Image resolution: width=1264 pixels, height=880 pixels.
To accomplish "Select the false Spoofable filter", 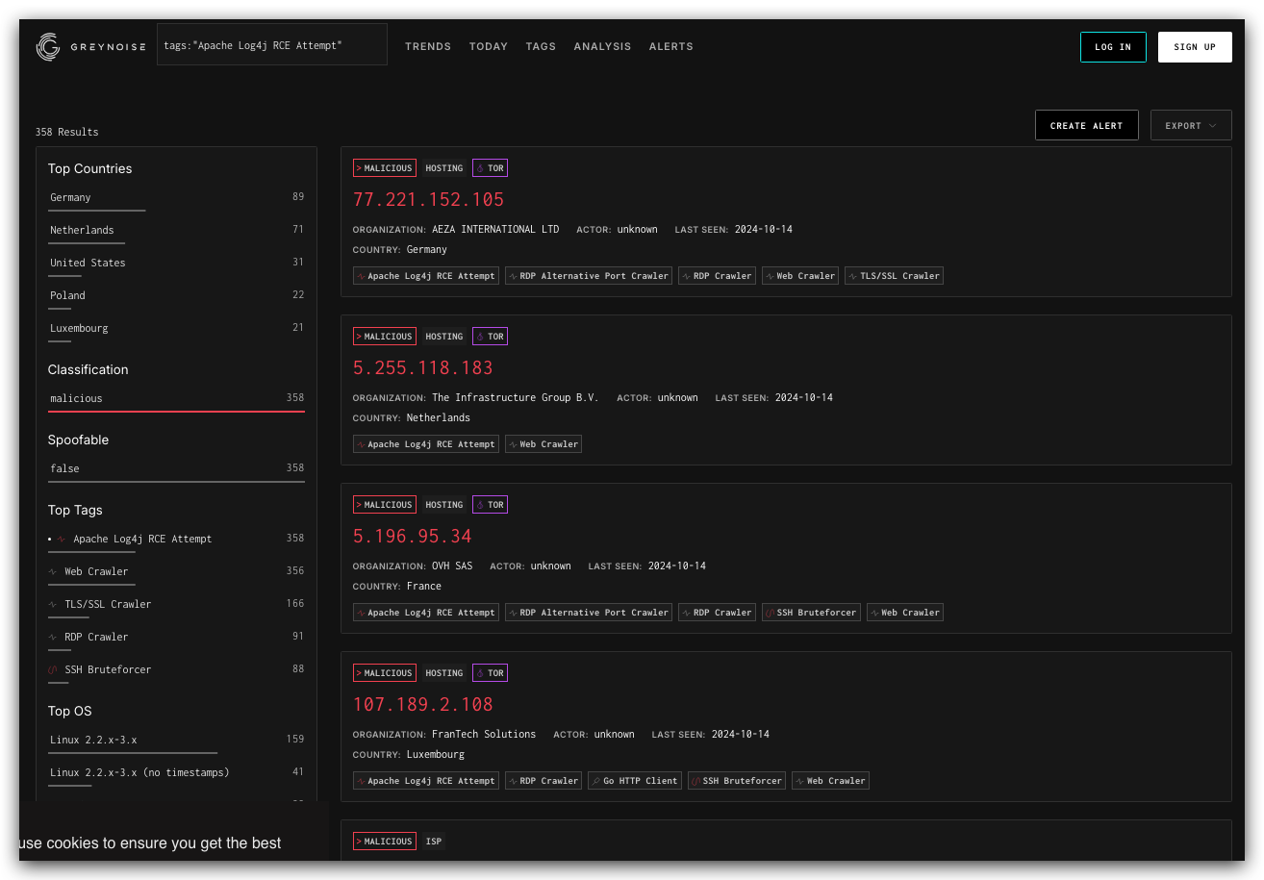I will tap(177, 469).
